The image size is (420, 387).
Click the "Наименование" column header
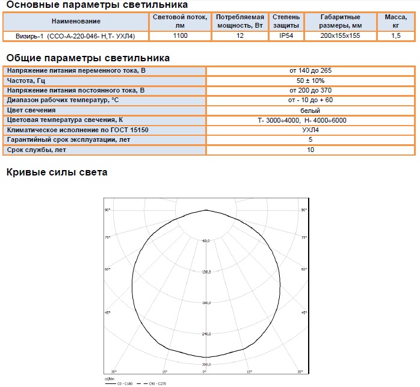point(76,21)
